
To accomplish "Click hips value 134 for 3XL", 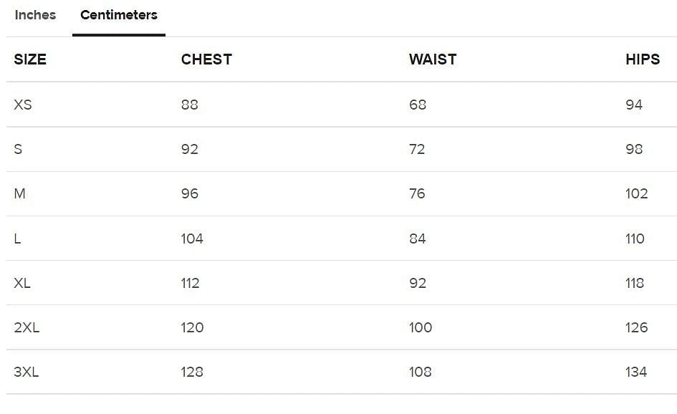I will (x=636, y=372).
